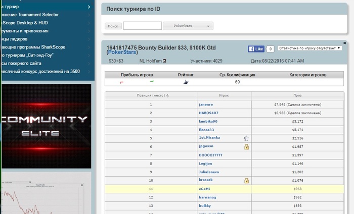The image size is (354, 214).
Task: Open the Статистика по игроку dropdown
Action: click(309, 48)
